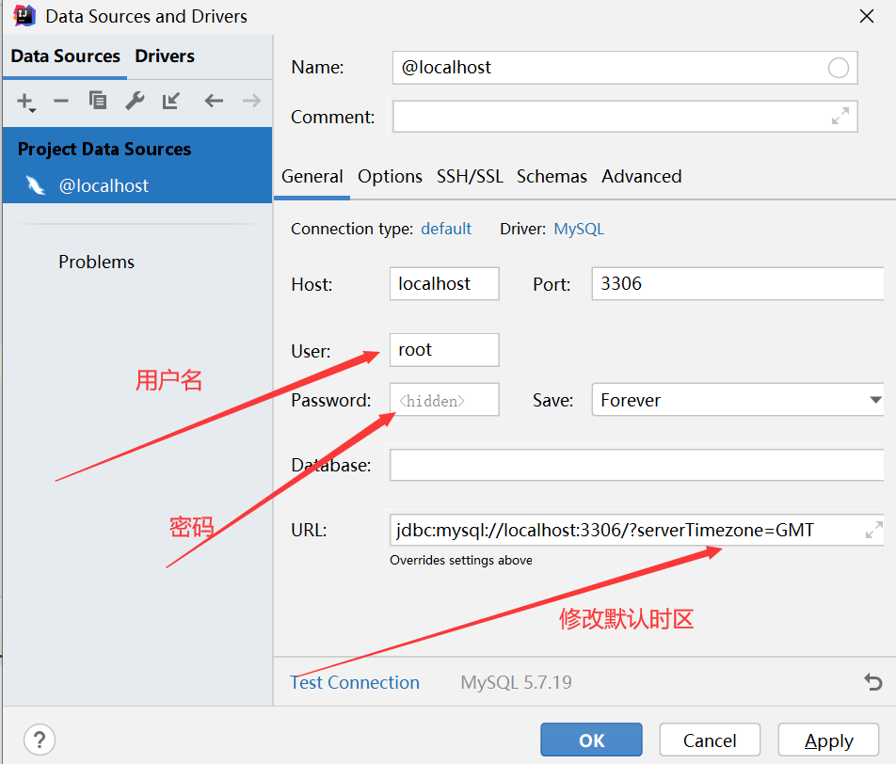Expand the Comment field with the expand icon
This screenshot has width=896, height=764.
click(840, 116)
